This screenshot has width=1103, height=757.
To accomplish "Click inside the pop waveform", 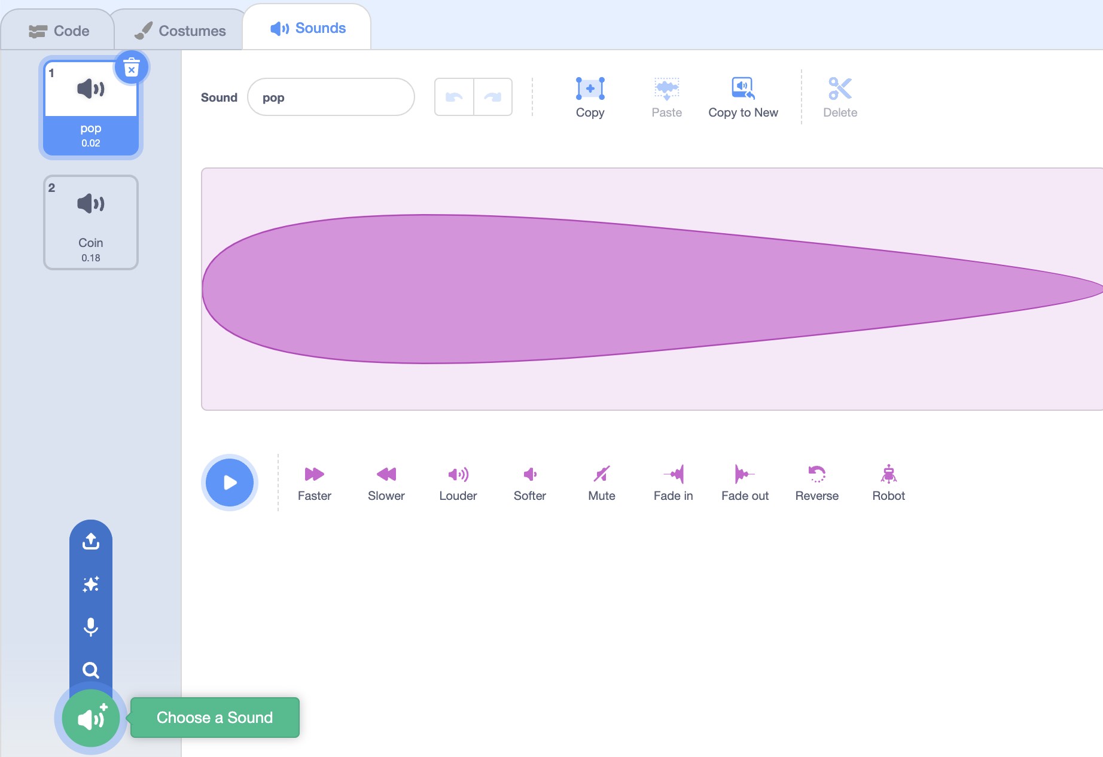I will coord(652,289).
